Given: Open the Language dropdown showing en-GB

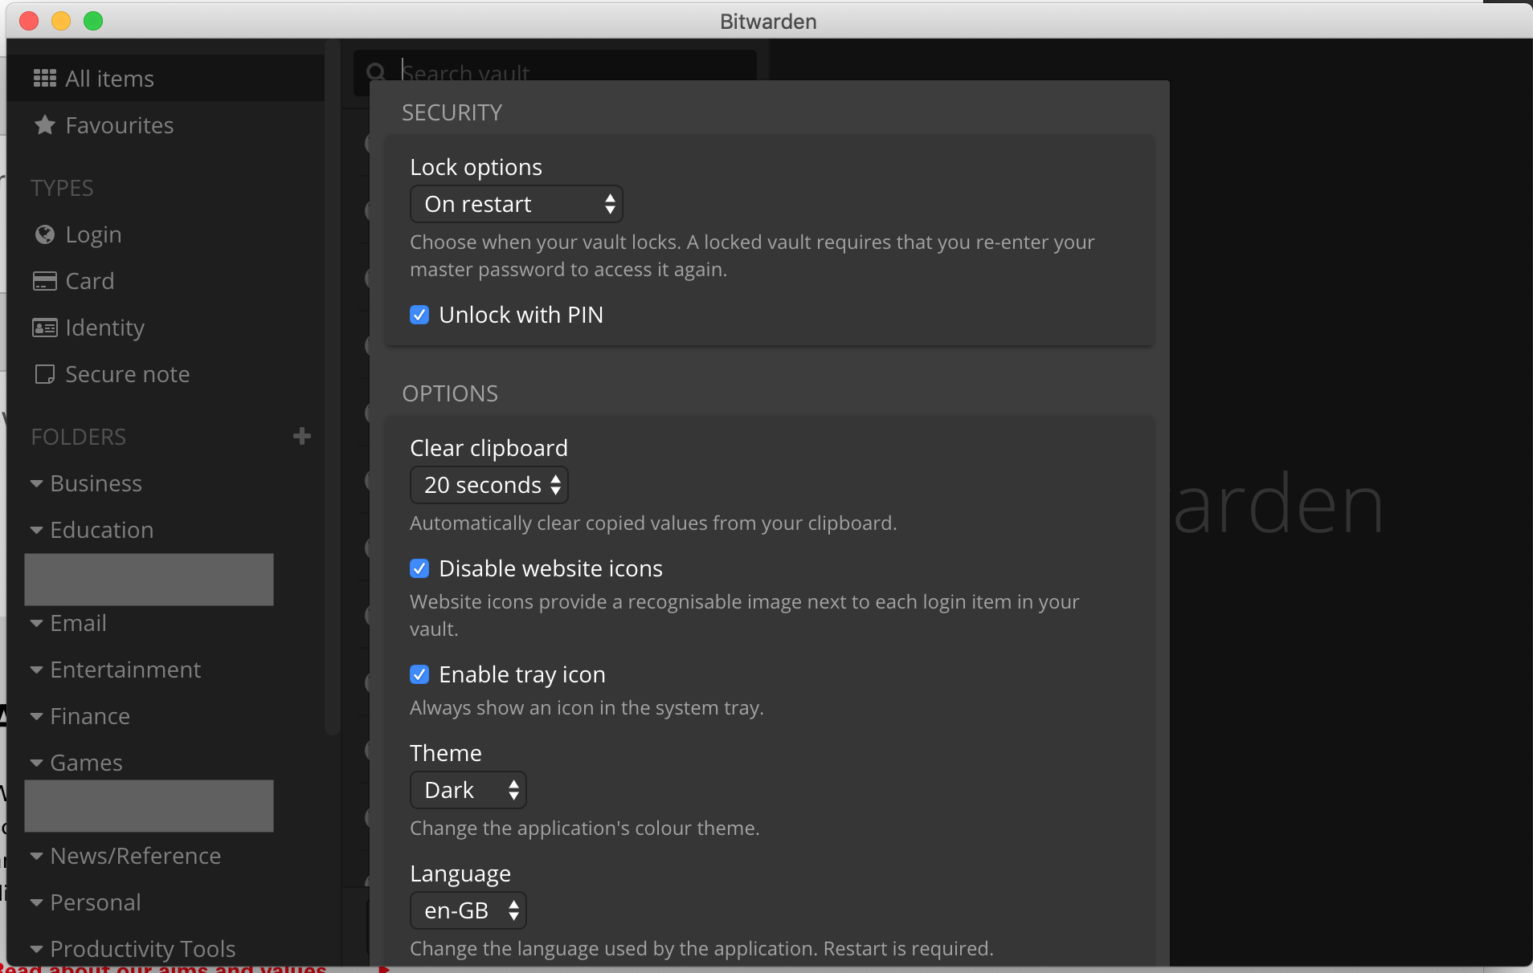Looking at the screenshot, I should pos(468,910).
